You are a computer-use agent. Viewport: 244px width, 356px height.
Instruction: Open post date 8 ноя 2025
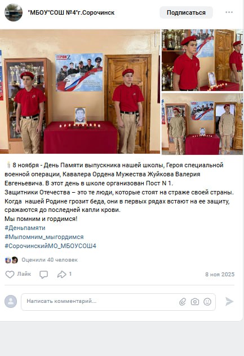point(220,275)
